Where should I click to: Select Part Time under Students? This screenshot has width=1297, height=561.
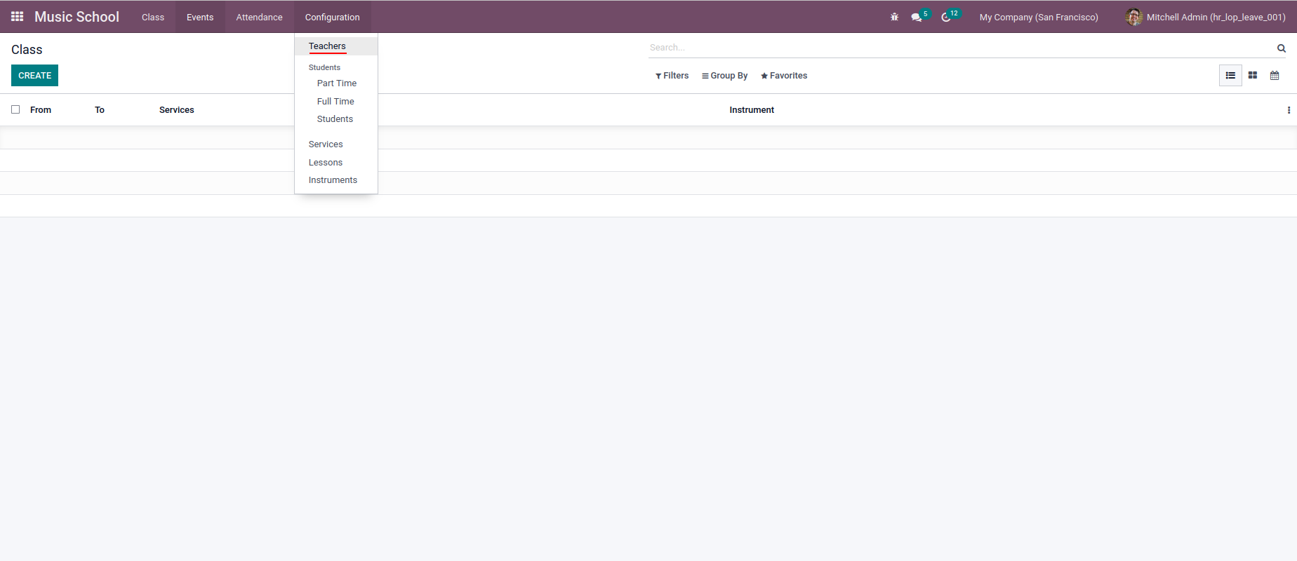[336, 83]
